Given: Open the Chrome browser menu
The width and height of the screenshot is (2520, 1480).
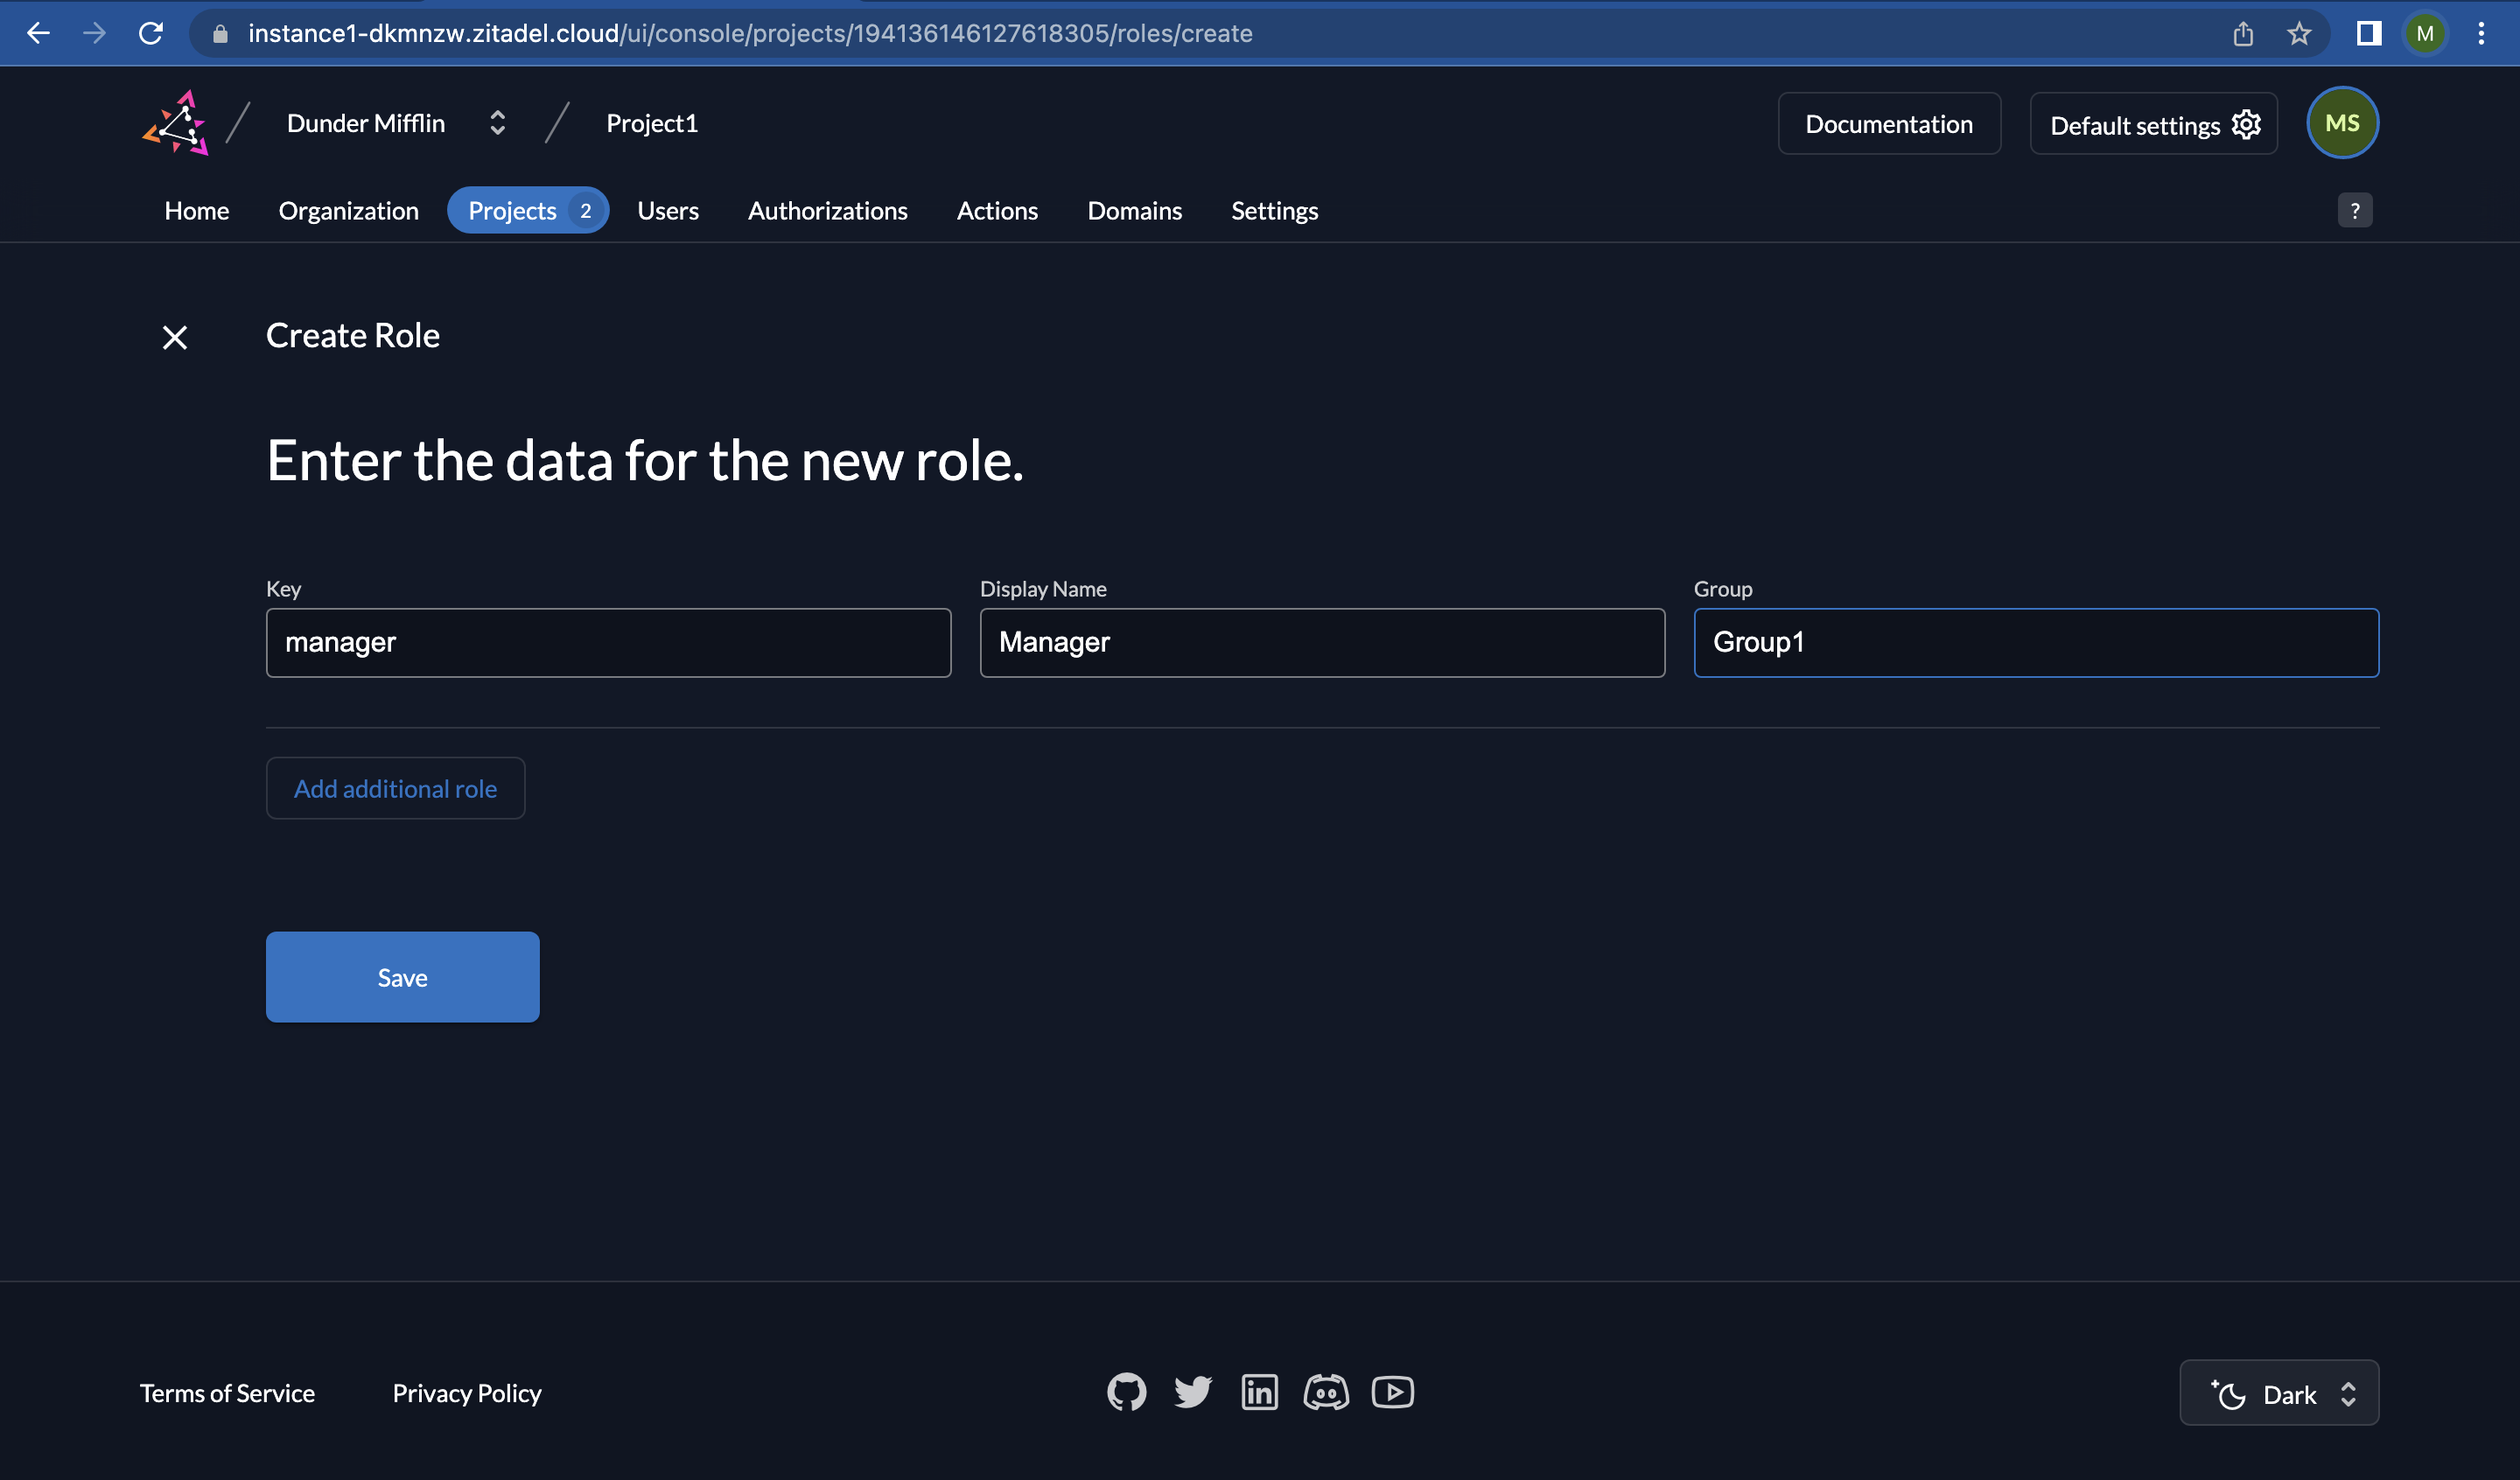Looking at the screenshot, I should coord(2484,33).
